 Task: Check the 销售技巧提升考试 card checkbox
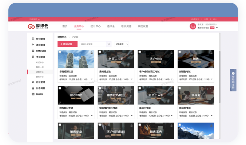click(100, 88)
